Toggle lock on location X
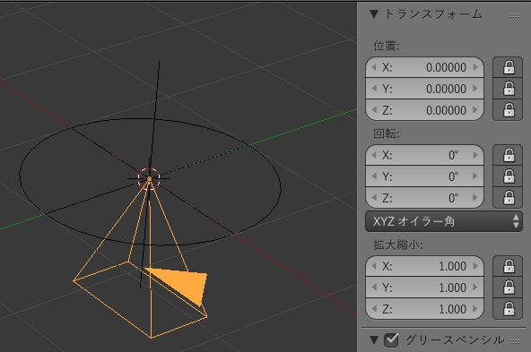 [508, 67]
